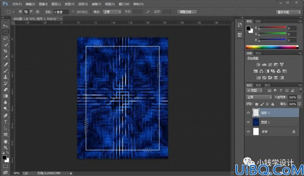
Task: Open the layer blend mode 正常 dropdown
Action: point(259,97)
